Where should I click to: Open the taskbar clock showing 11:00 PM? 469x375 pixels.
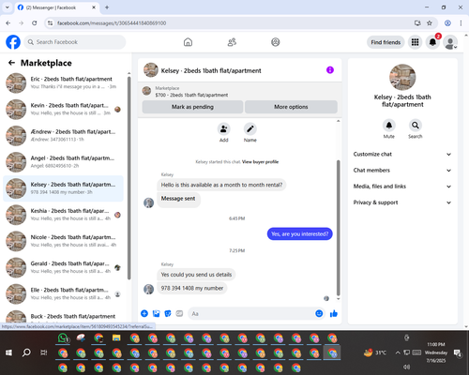(436, 352)
